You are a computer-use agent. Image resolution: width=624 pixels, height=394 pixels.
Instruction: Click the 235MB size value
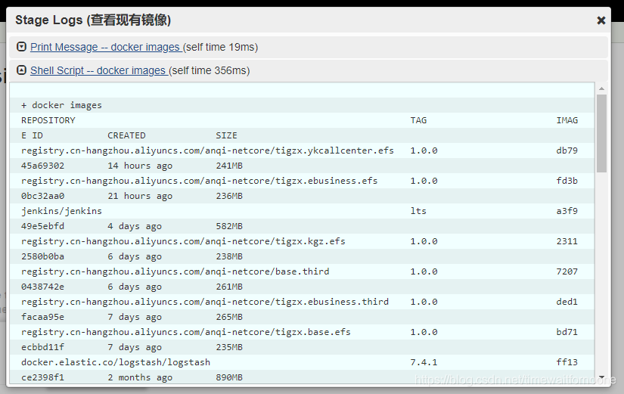coord(229,347)
